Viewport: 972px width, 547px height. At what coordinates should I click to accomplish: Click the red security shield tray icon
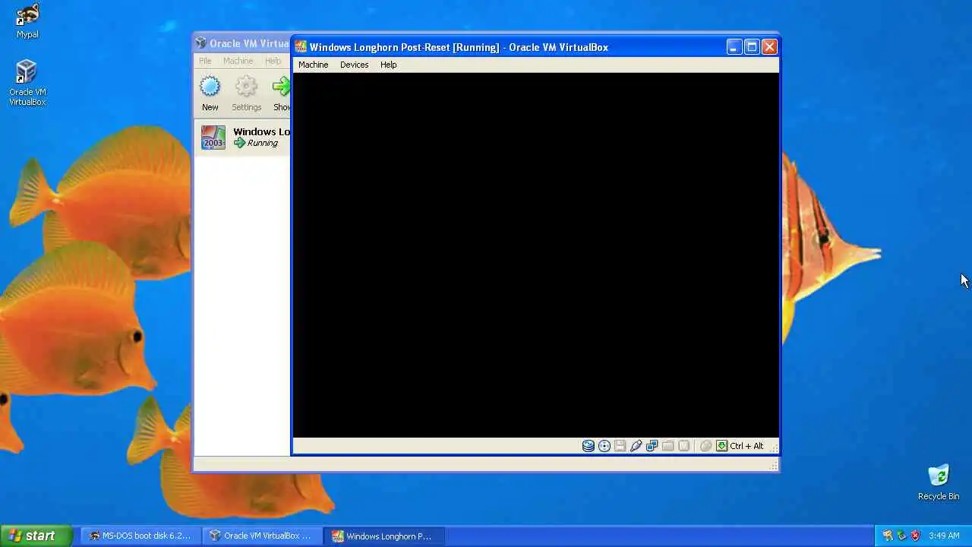(x=915, y=536)
